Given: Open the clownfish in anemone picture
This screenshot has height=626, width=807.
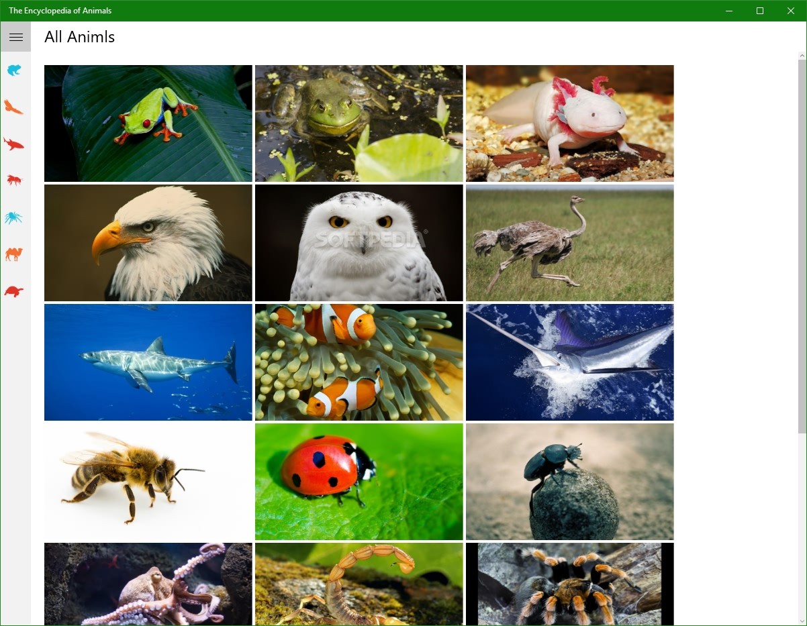Looking at the screenshot, I should 359,362.
